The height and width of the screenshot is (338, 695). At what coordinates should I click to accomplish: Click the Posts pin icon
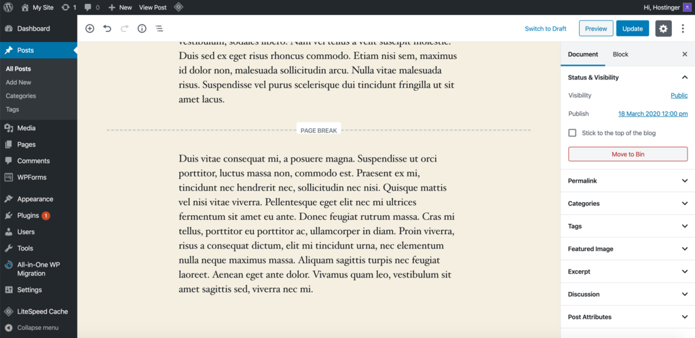[x=8, y=50]
